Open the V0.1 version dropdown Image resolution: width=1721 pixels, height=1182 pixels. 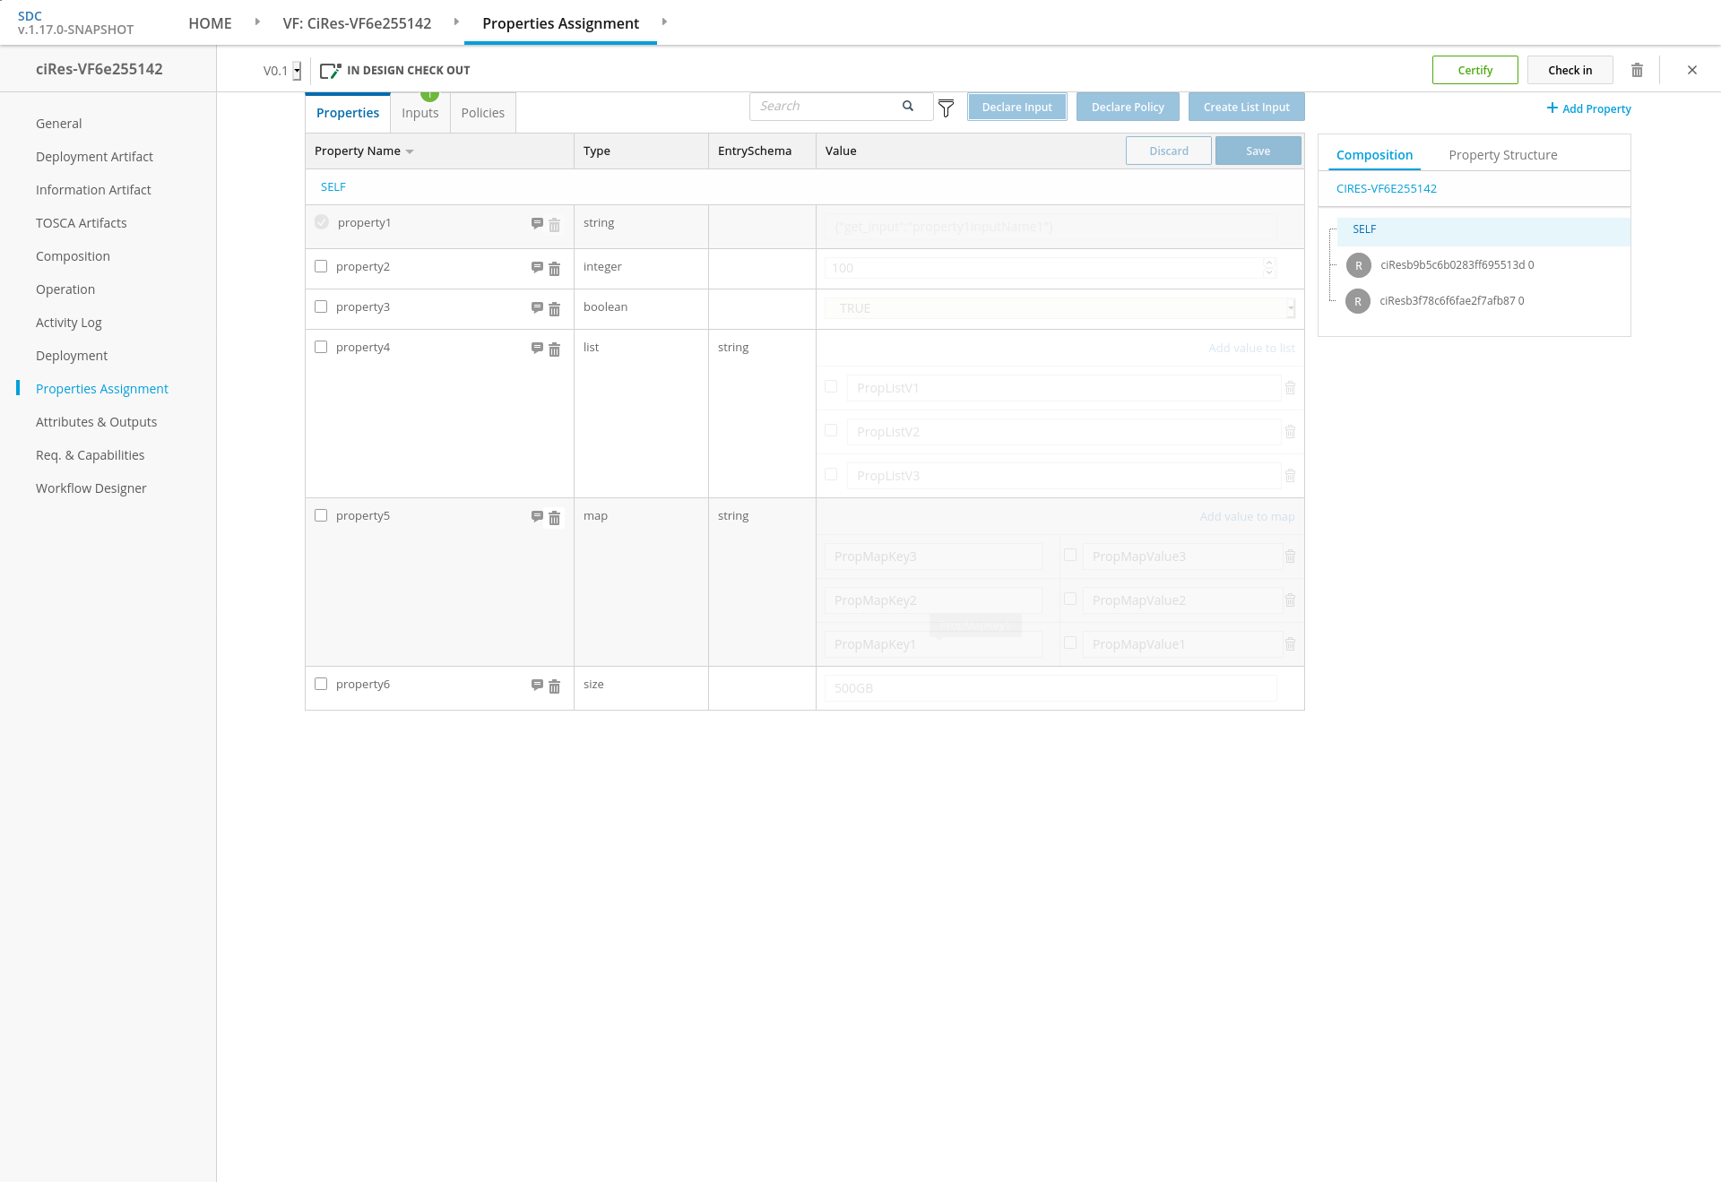click(297, 71)
